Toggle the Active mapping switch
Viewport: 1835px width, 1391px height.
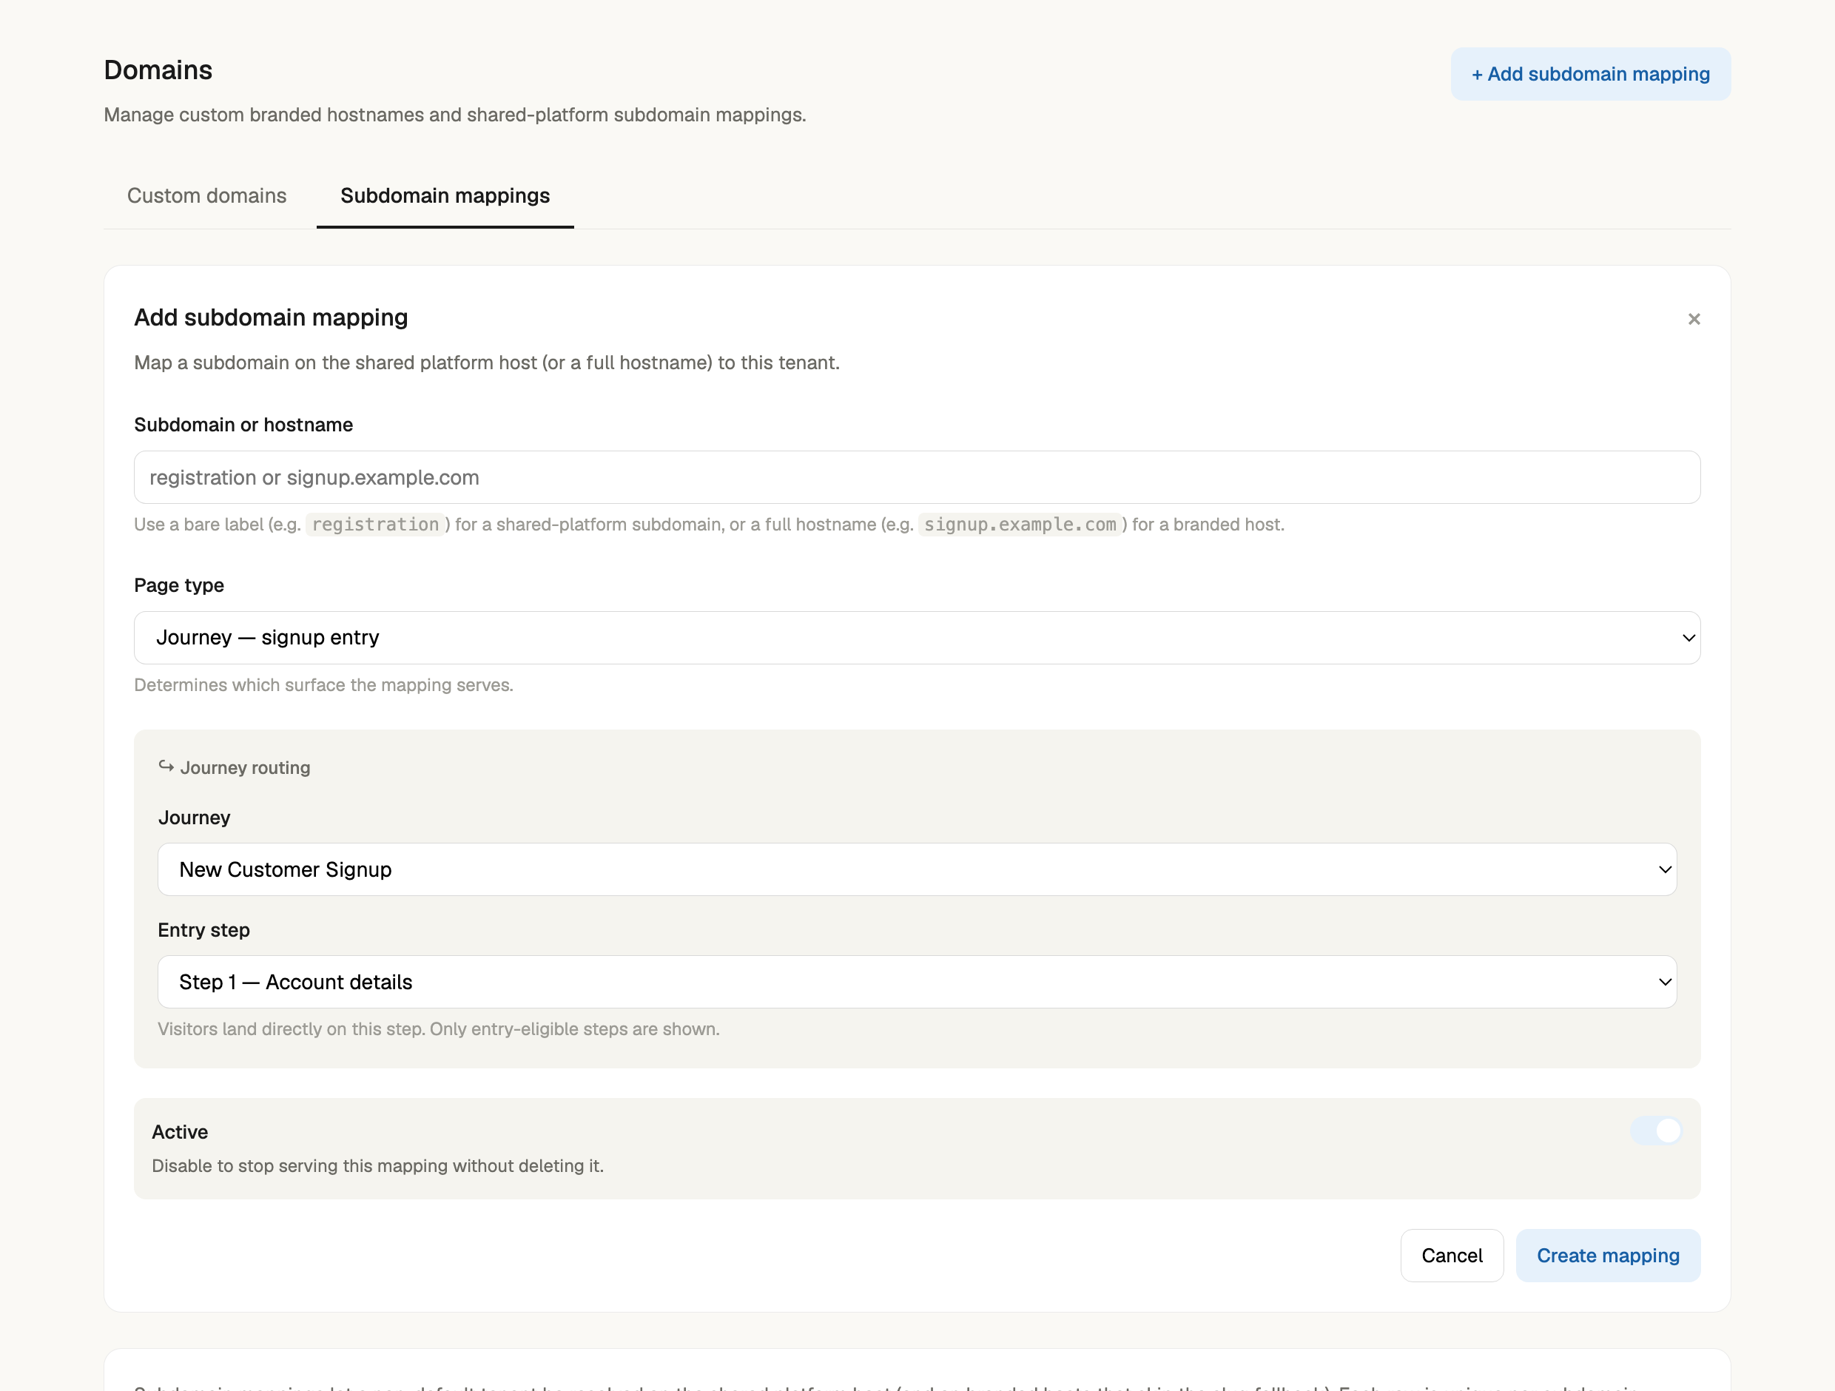[1656, 1131]
